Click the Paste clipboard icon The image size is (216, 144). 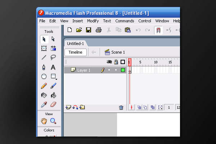click(128, 30)
